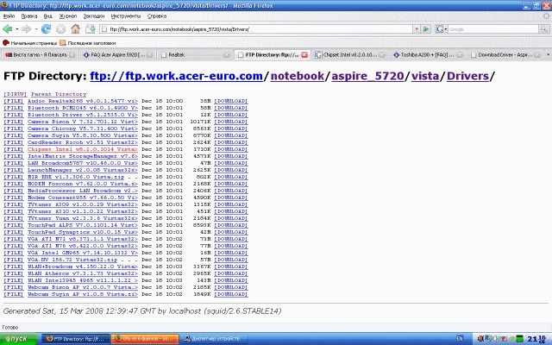Click the Google search box

[492, 29]
